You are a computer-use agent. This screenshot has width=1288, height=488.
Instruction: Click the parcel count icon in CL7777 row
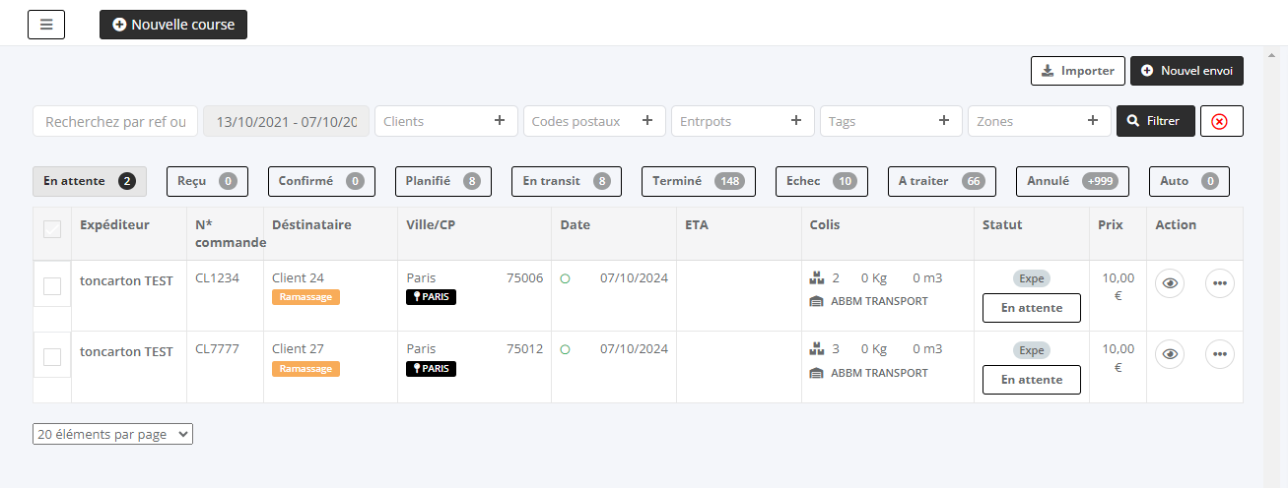coord(816,349)
